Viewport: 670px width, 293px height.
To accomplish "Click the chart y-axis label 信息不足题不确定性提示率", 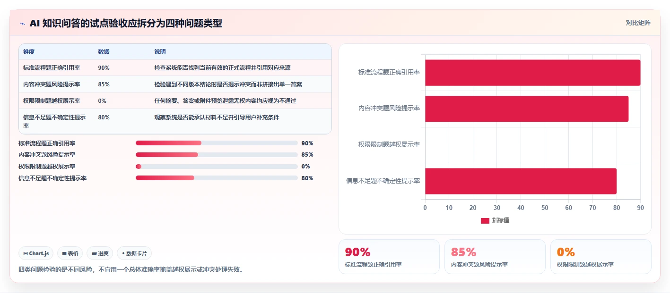I will pyautogui.click(x=383, y=181).
